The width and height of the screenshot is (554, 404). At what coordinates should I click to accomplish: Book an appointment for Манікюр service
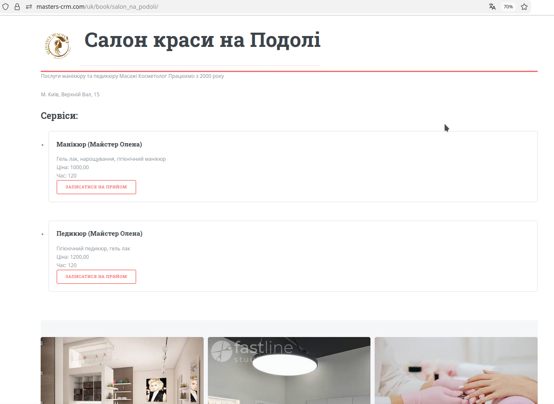pos(96,187)
